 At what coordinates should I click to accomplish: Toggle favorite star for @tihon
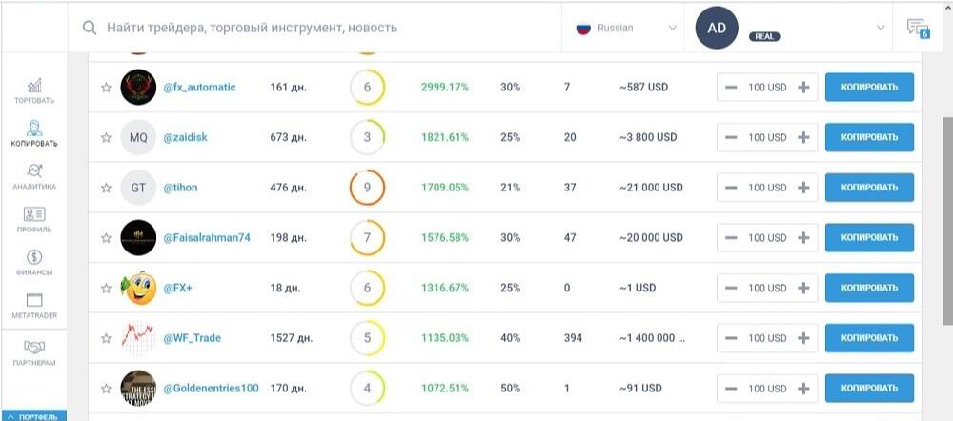coord(106,188)
